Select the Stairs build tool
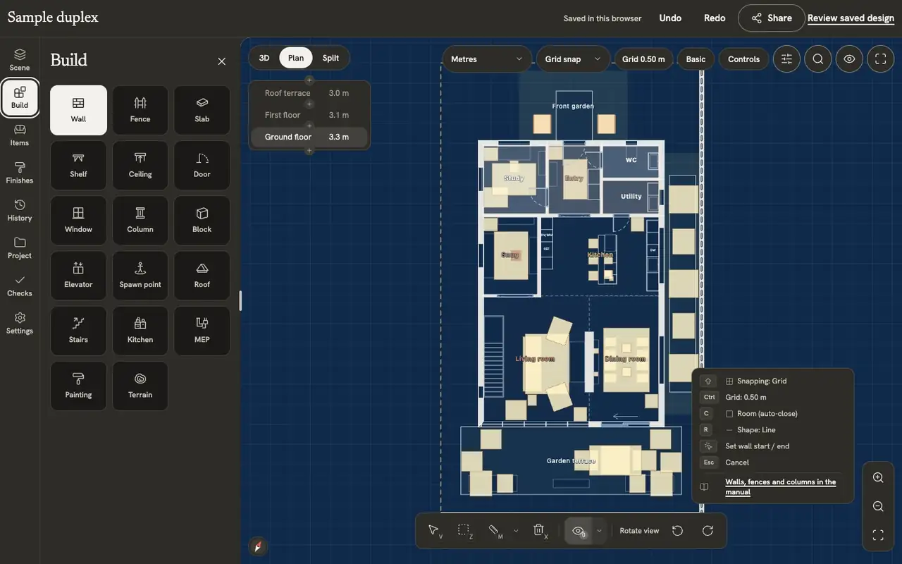 point(78,331)
